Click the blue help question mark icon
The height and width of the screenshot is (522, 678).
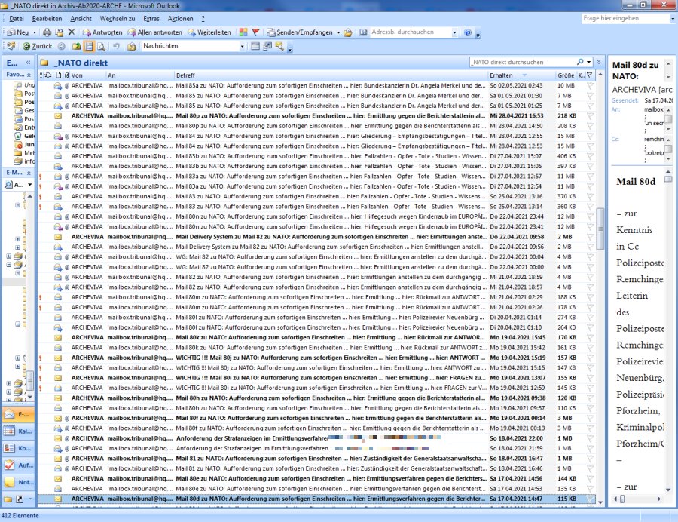point(467,32)
